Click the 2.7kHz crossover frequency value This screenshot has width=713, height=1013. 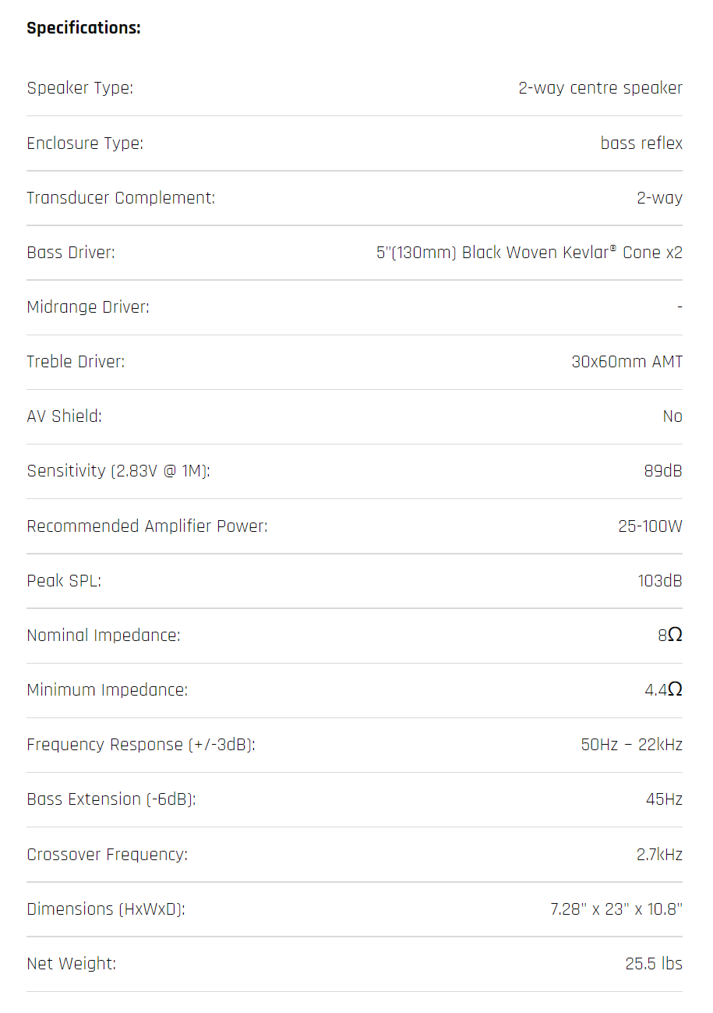pyautogui.click(x=658, y=855)
